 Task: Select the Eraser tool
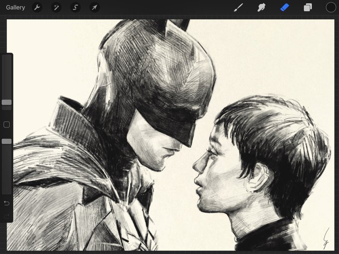[x=285, y=7]
